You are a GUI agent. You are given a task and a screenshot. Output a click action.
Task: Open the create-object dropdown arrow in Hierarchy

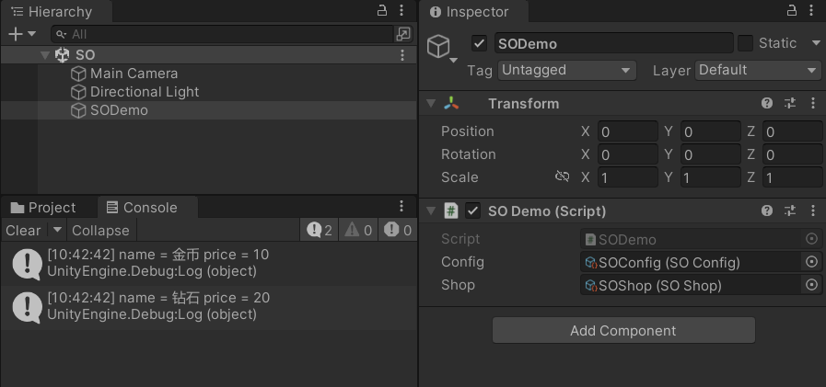(31, 34)
